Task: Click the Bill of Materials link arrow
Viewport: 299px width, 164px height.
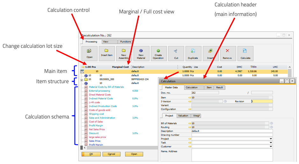Action: tap(190, 123)
